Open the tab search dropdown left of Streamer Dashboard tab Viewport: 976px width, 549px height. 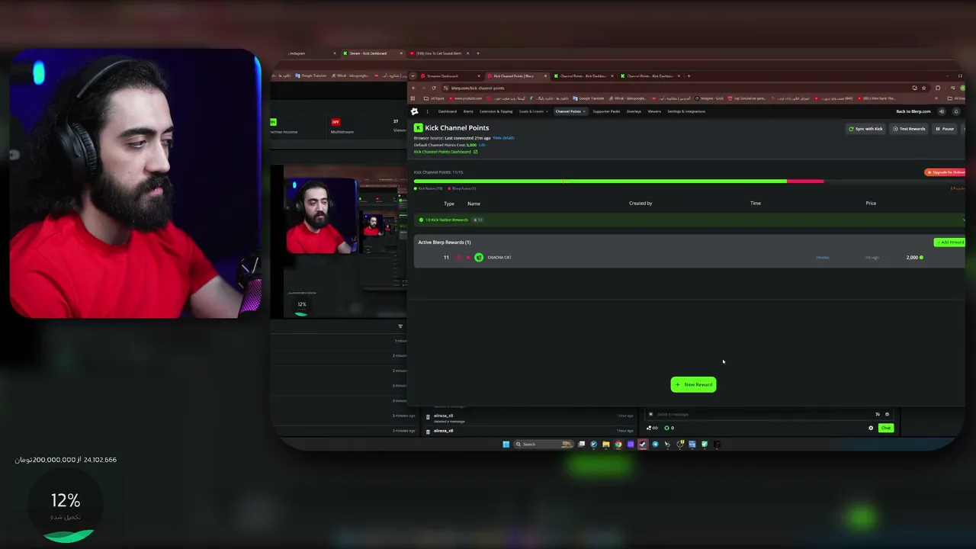click(x=413, y=75)
